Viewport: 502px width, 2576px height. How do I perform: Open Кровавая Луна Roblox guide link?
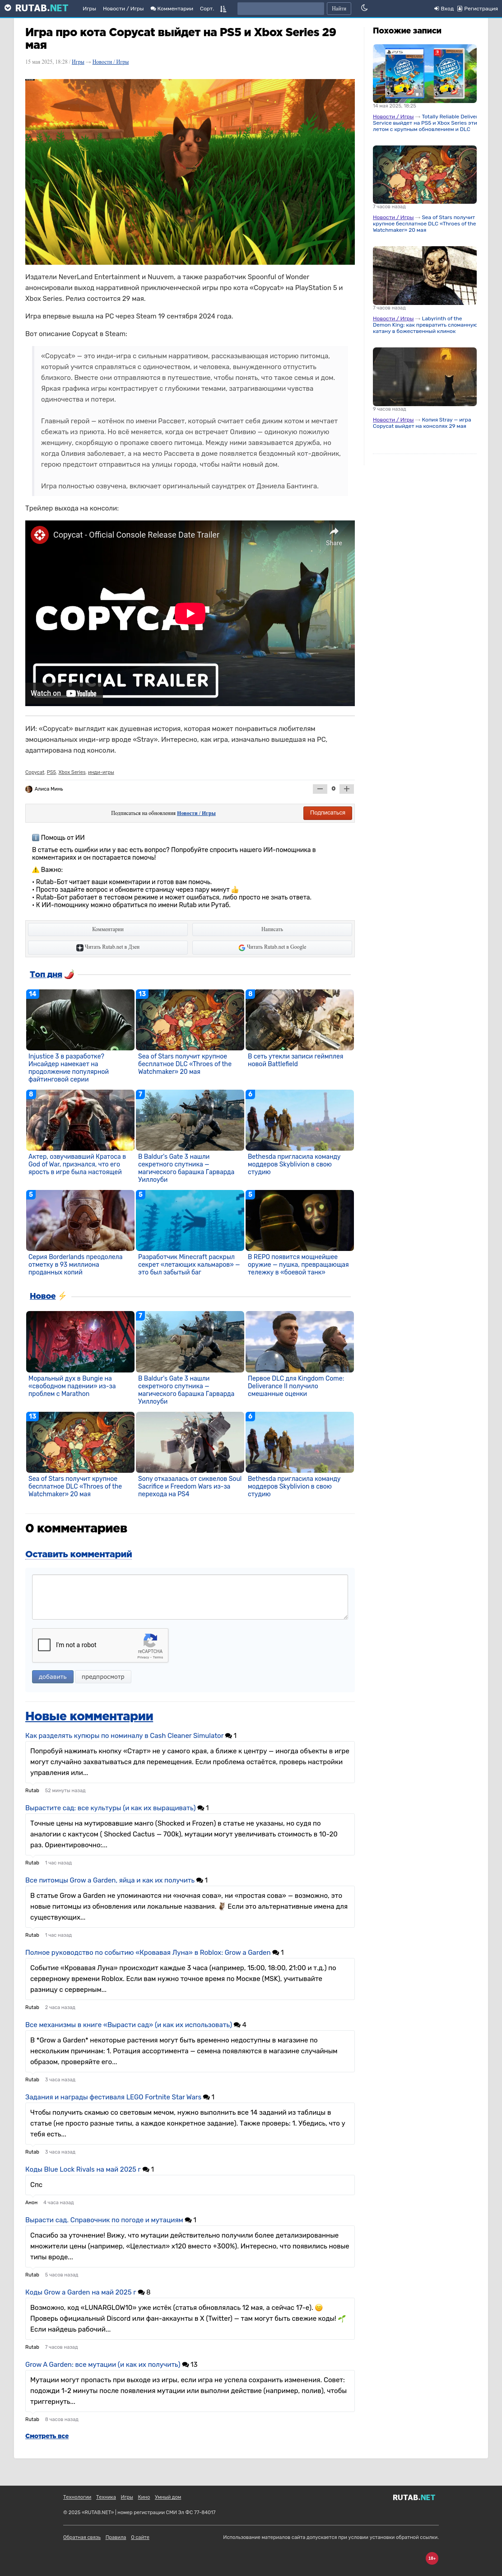pyautogui.click(x=148, y=1952)
